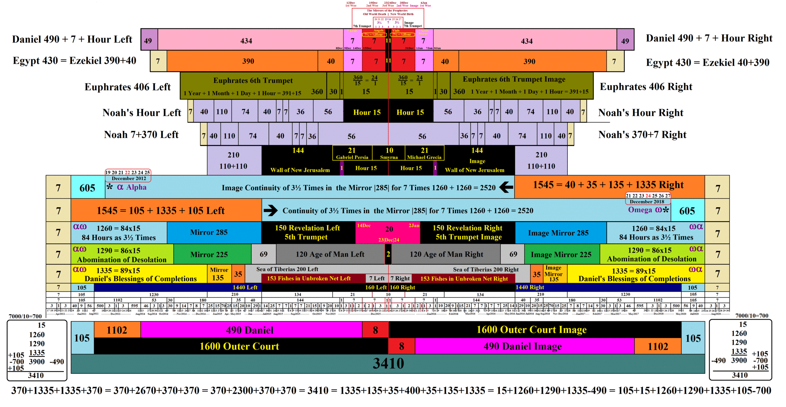Select the '1440 Right' label on navy bar
The image size is (786, 407).
click(x=530, y=287)
